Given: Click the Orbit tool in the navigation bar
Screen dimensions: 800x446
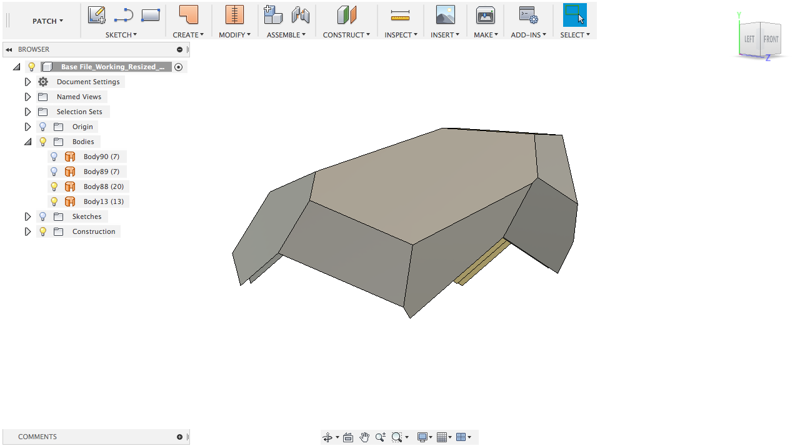Looking at the screenshot, I should [327, 437].
